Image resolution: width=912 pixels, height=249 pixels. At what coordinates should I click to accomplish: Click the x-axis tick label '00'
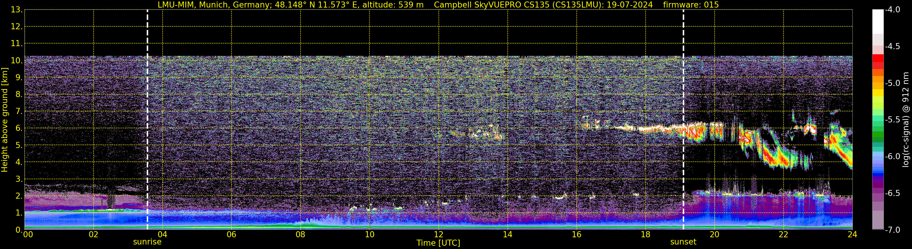(x=28, y=235)
